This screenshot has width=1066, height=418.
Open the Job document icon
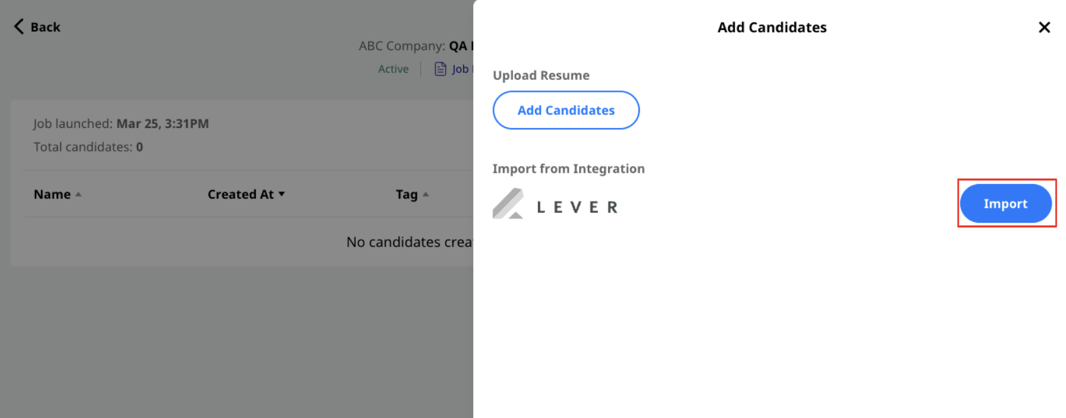pos(441,69)
